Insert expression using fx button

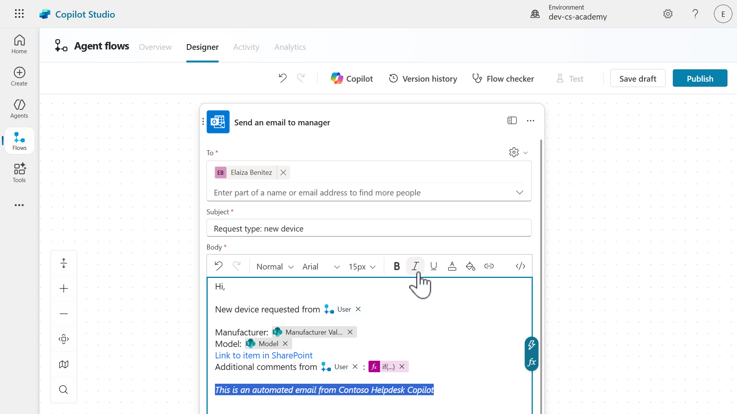tap(532, 362)
